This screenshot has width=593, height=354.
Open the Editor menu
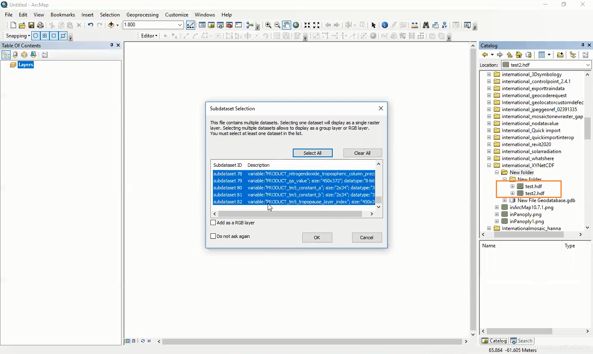pyautogui.click(x=148, y=35)
